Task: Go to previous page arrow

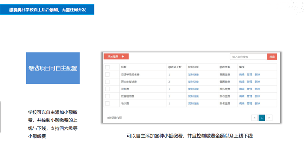Action: pos(255,118)
